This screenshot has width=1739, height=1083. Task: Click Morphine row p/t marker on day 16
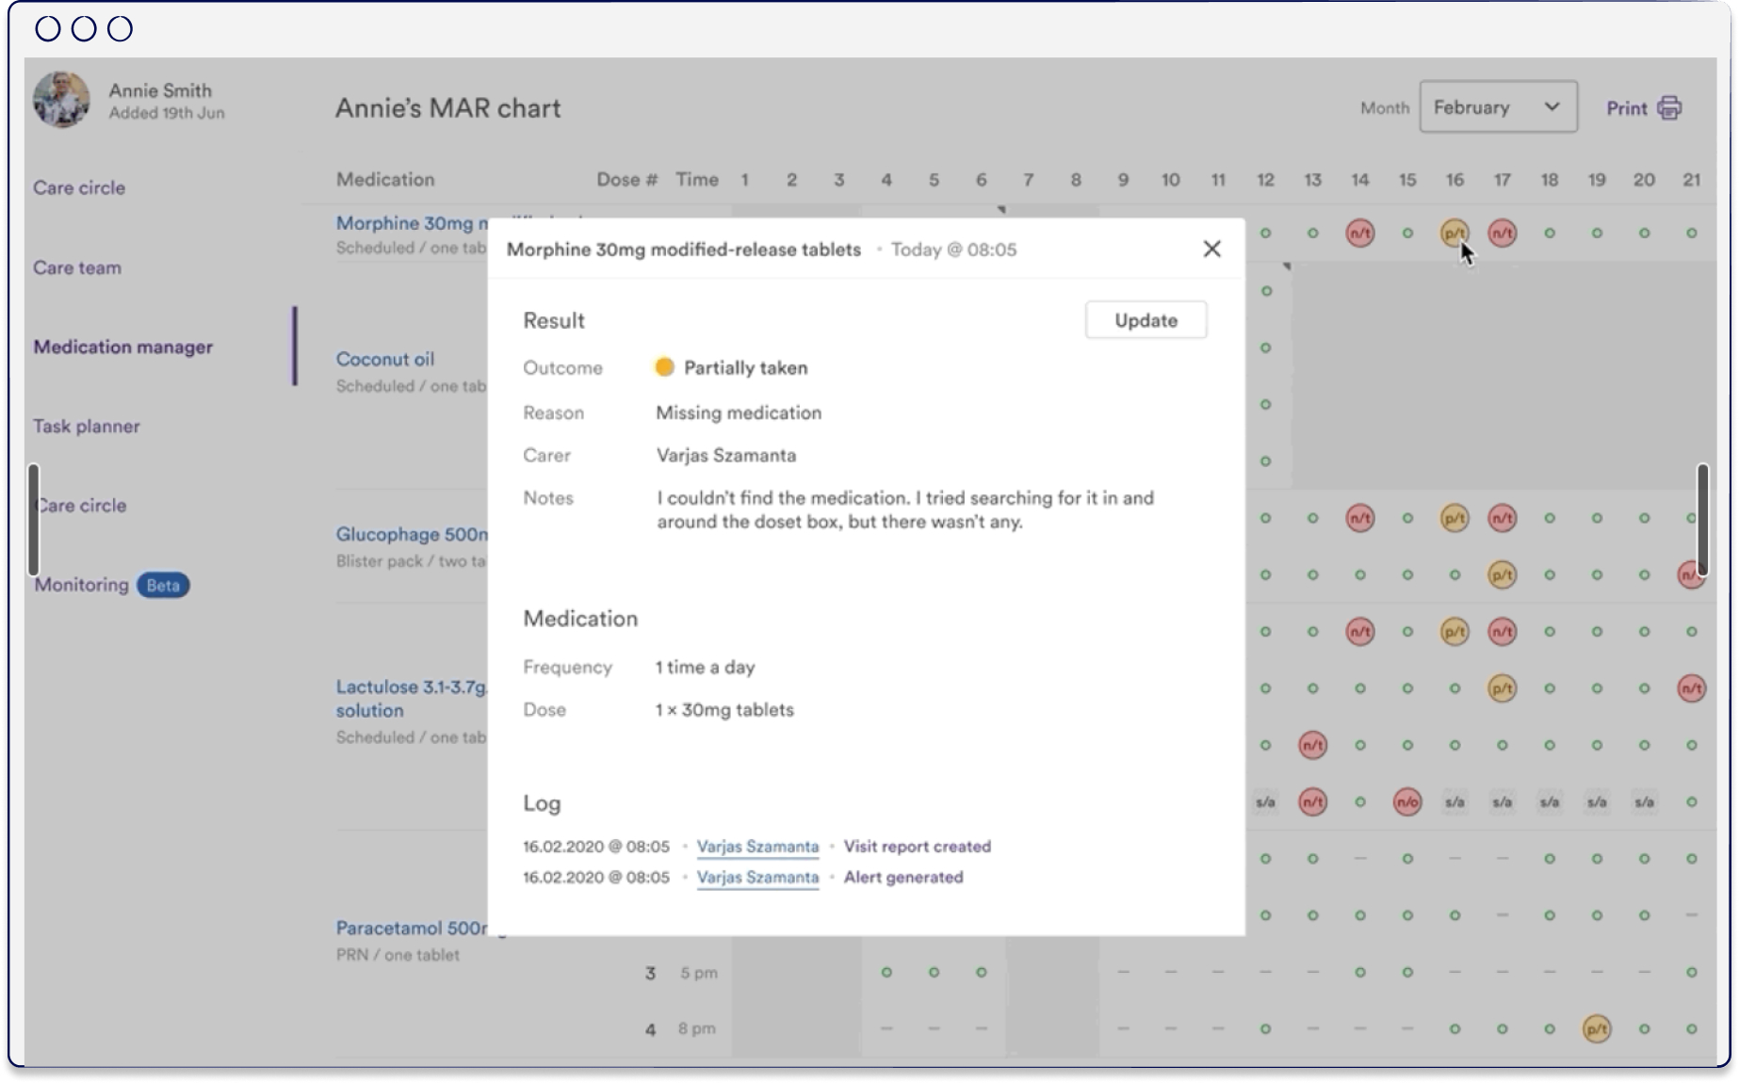tap(1455, 233)
